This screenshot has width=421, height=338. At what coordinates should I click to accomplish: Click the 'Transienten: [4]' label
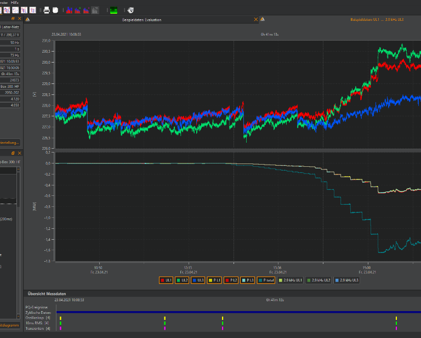click(38, 328)
